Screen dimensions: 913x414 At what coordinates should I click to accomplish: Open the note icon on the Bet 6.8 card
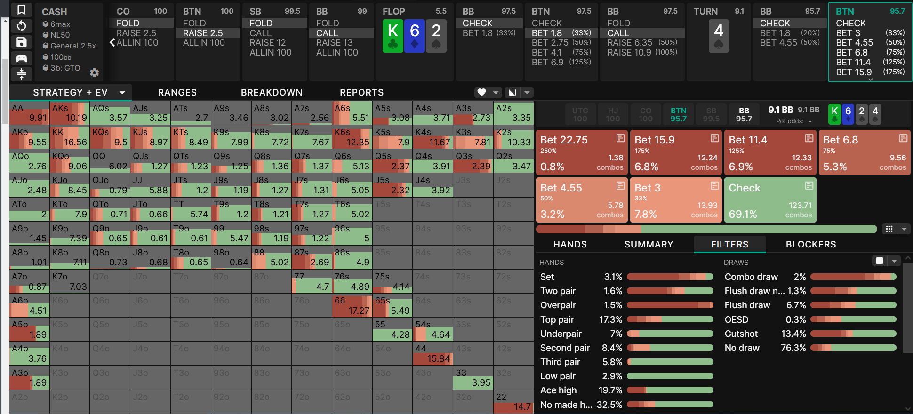click(x=903, y=138)
